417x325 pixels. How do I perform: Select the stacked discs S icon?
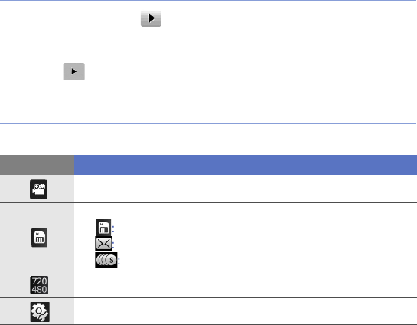(x=106, y=260)
